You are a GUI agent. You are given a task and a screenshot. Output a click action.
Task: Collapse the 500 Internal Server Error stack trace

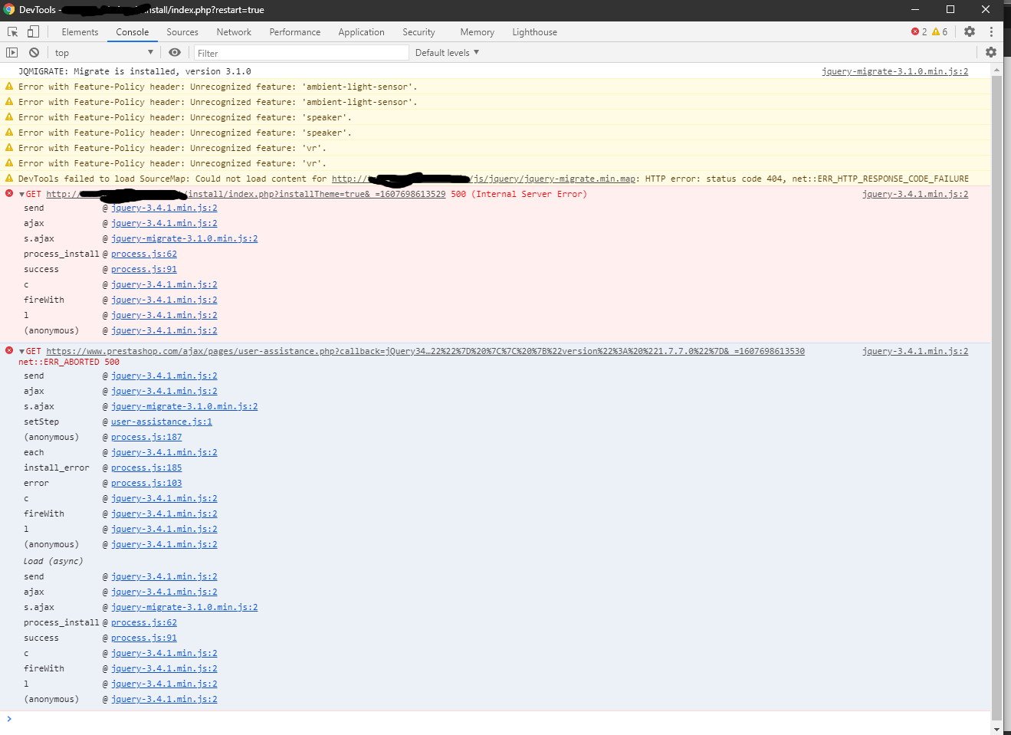pos(21,195)
